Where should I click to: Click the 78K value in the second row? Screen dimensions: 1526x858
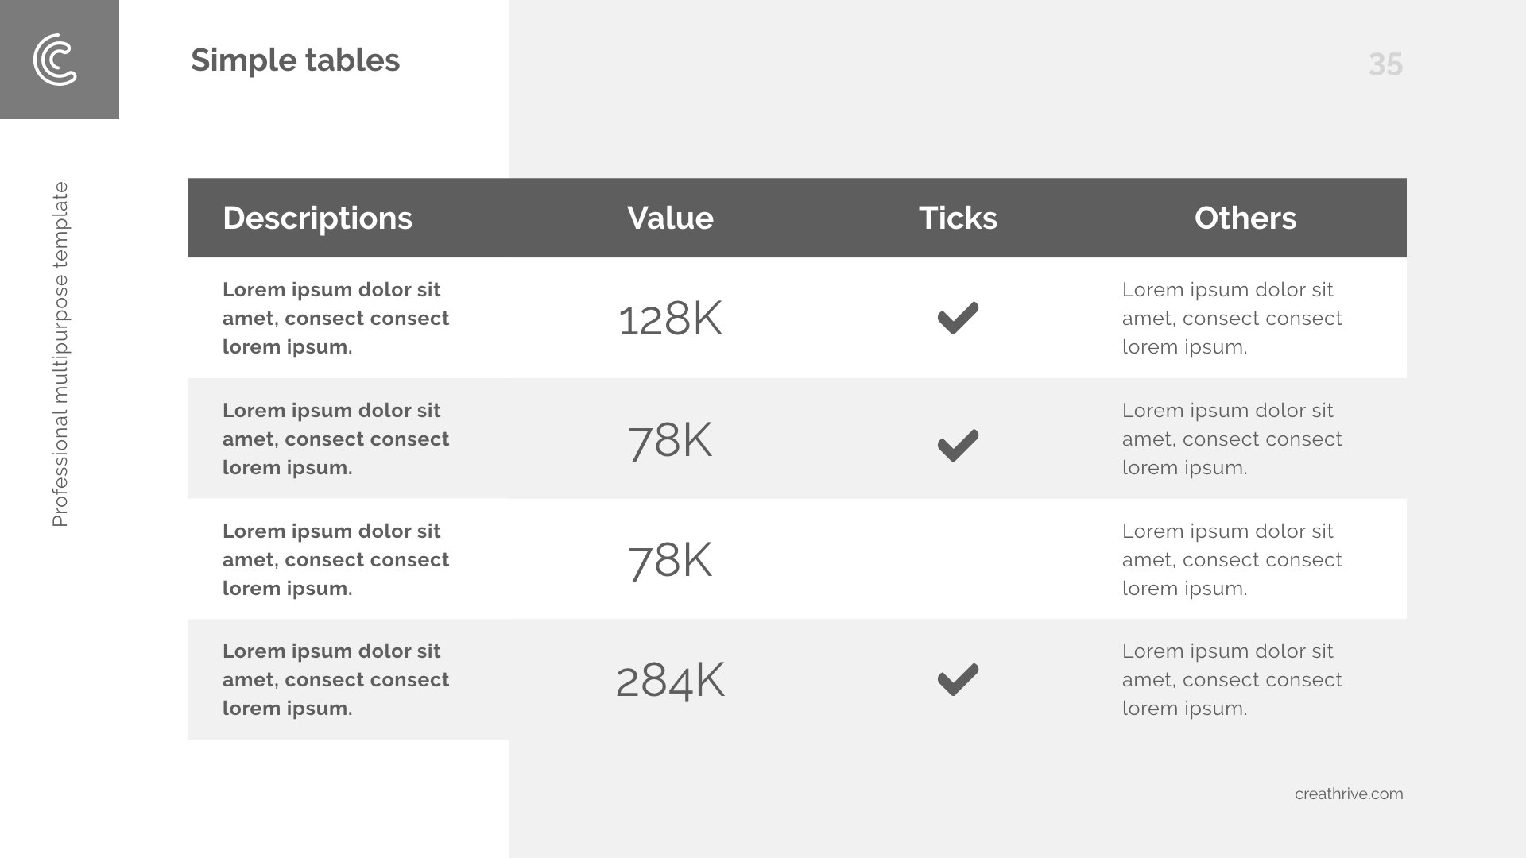(670, 440)
